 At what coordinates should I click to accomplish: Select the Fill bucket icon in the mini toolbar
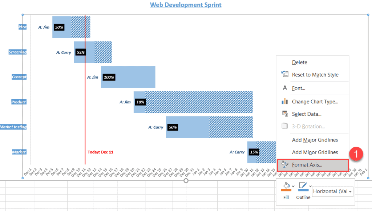286,184
